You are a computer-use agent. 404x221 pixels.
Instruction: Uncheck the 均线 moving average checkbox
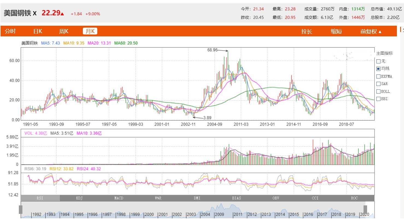378,69
